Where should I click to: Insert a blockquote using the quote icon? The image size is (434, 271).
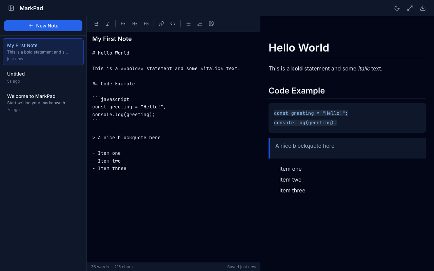tap(211, 24)
